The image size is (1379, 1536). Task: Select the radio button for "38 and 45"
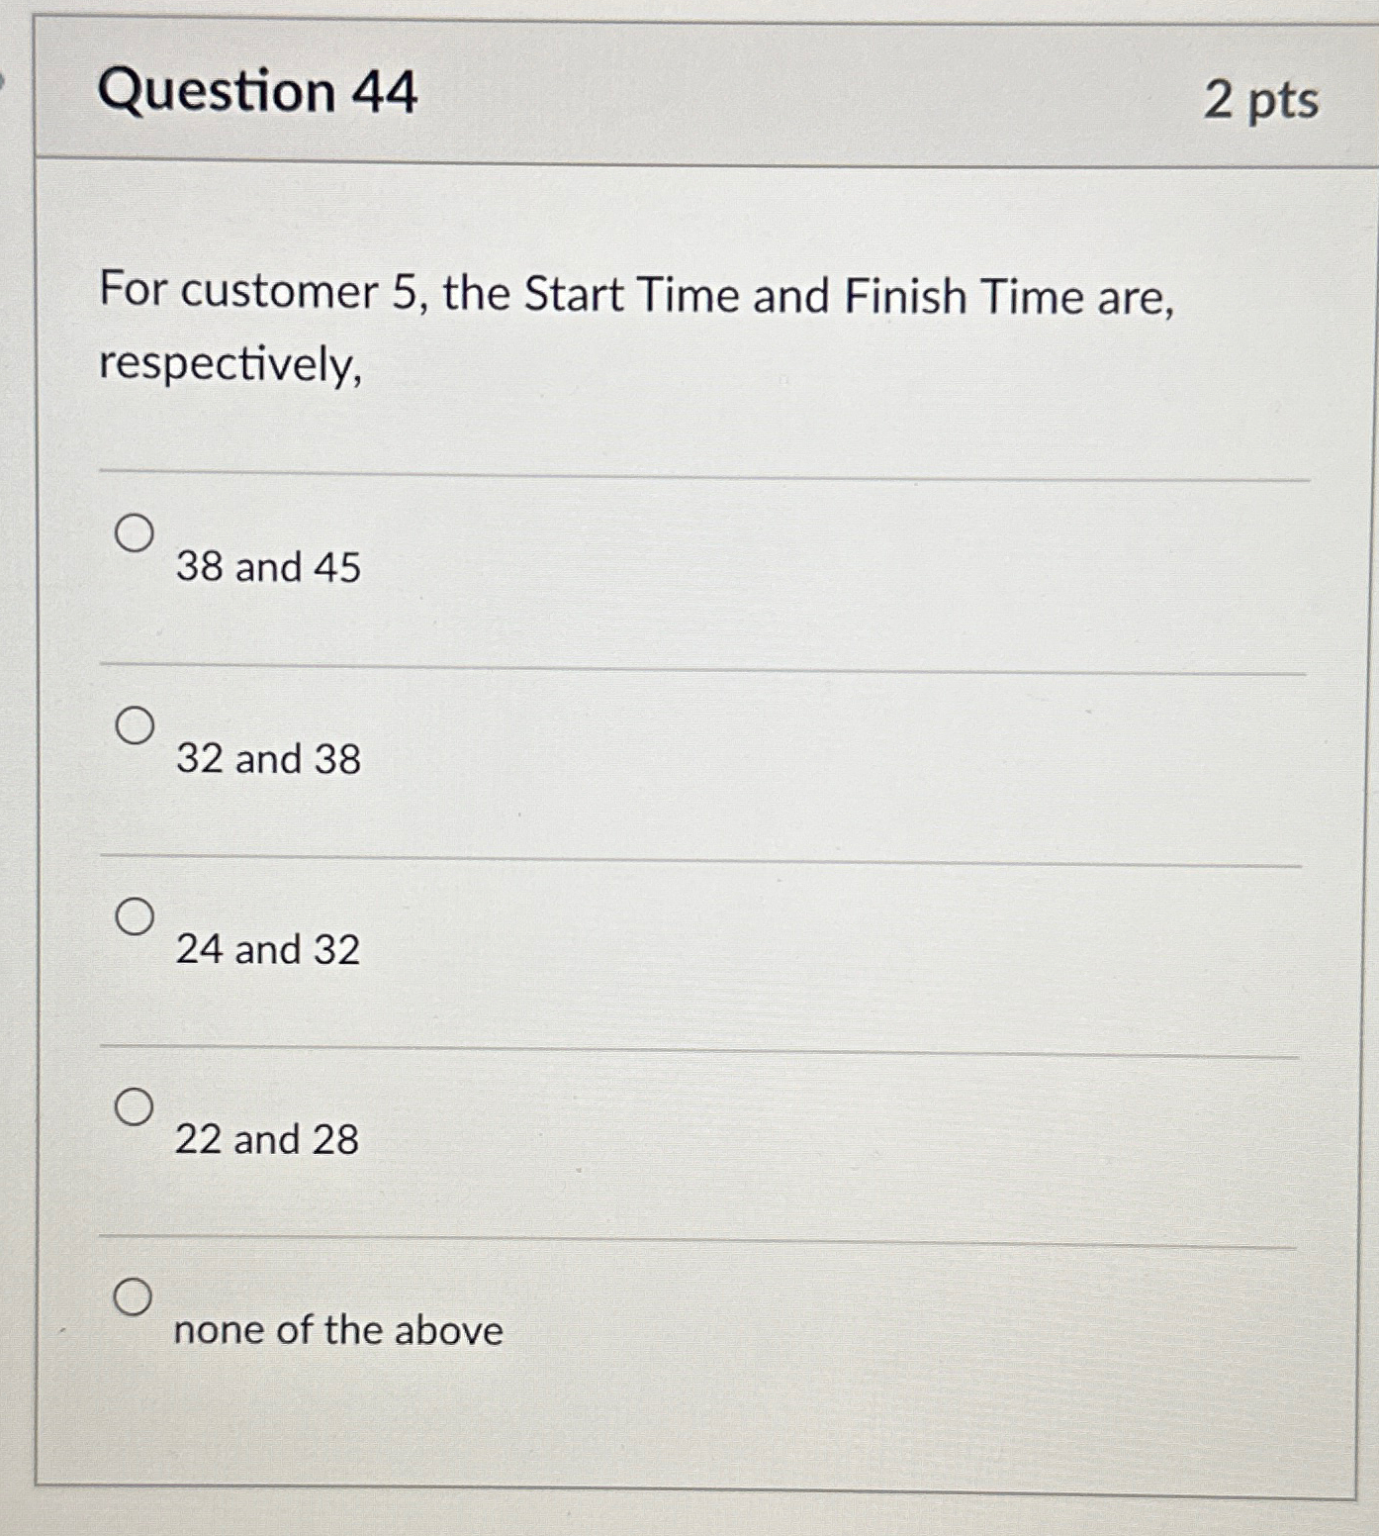click(134, 534)
